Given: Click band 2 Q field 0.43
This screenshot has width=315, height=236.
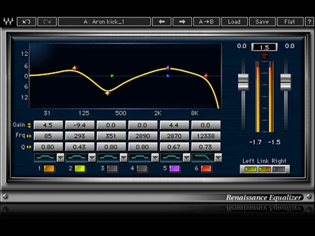Looking at the screenshot, I should pos(80,147).
